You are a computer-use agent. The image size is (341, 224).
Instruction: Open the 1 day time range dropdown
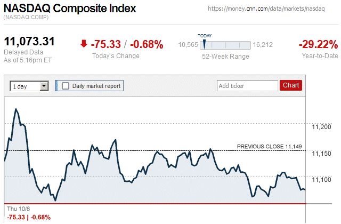pyautogui.click(x=30, y=85)
